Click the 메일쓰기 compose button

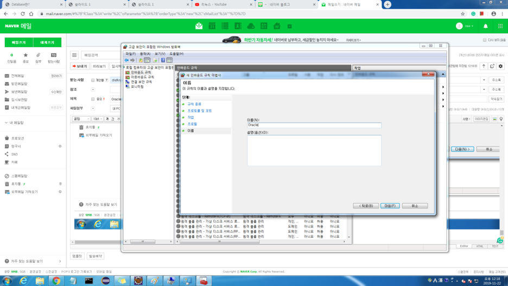19,42
